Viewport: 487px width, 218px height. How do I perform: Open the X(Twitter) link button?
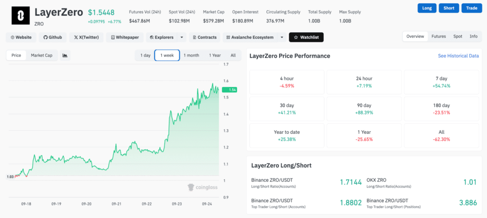[x=87, y=37]
